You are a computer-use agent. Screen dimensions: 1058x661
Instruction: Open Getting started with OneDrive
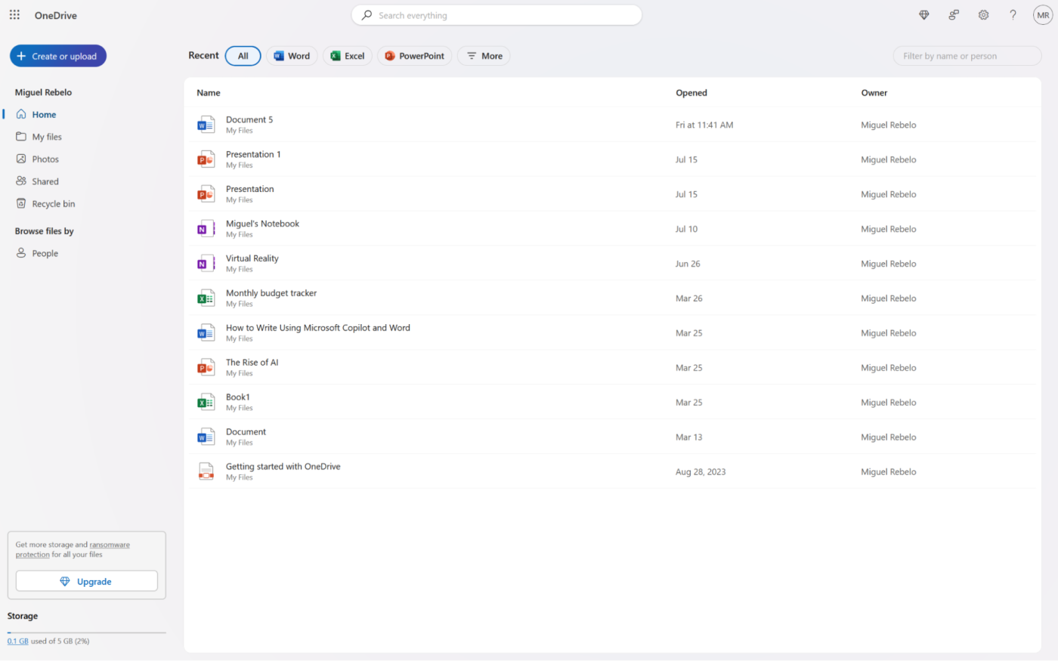click(x=283, y=467)
